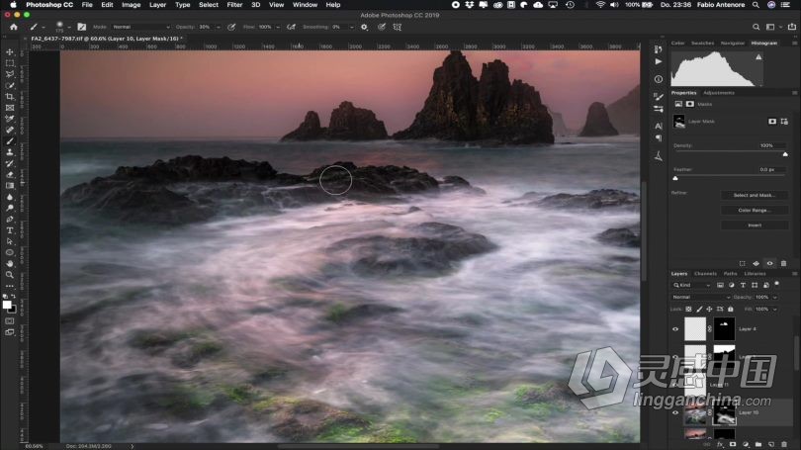Screen dimensions: 801x450
Task: Select the Hand tool
Action: point(10,263)
